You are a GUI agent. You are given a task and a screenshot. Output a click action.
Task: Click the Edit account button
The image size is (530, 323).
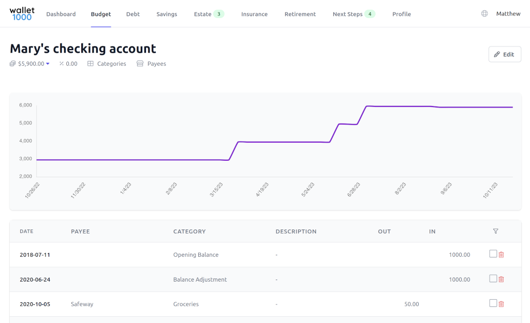pyautogui.click(x=505, y=54)
